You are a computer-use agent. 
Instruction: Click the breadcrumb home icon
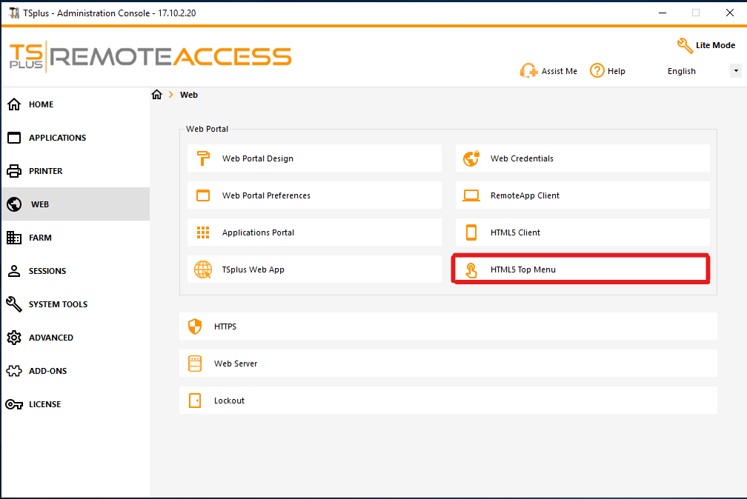[157, 94]
